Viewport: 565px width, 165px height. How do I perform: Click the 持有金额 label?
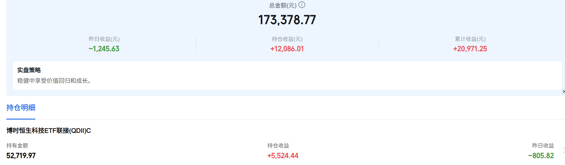pos(17,146)
